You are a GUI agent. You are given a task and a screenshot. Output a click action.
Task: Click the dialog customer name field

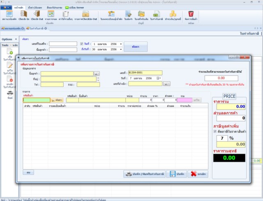67,73
